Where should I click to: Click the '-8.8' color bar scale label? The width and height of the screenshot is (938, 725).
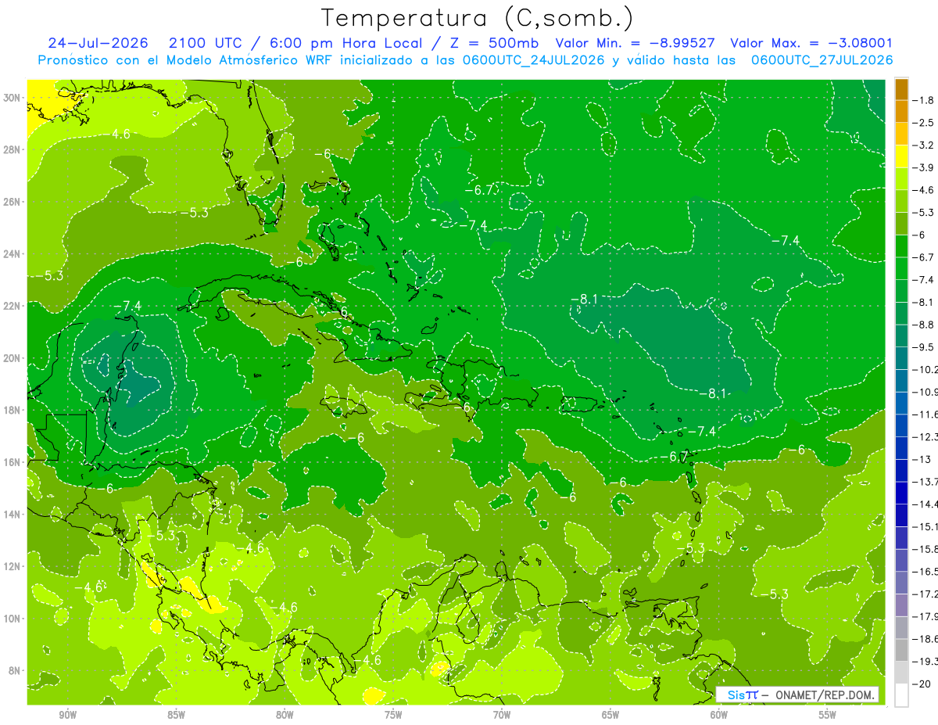[923, 325]
